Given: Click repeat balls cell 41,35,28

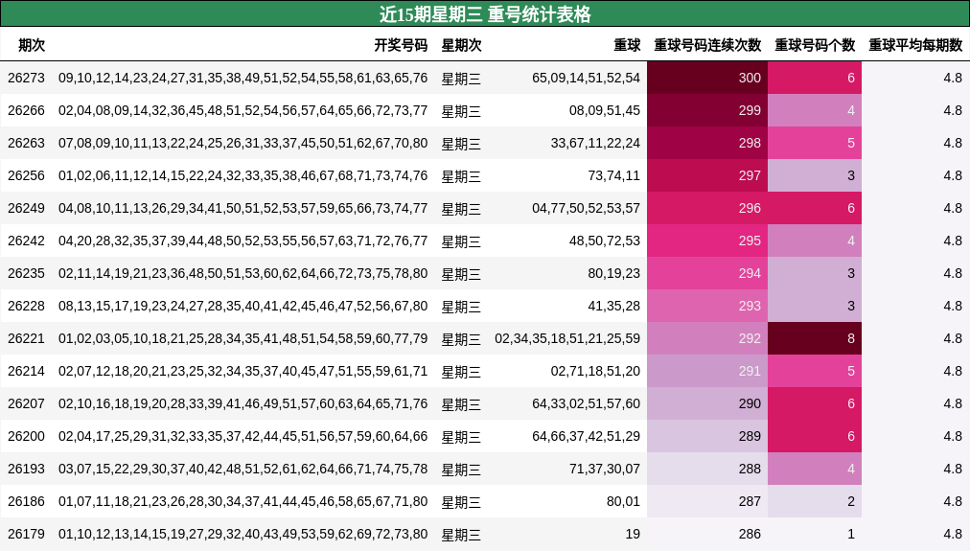Looking at the screenshot, I should (613, 306).
